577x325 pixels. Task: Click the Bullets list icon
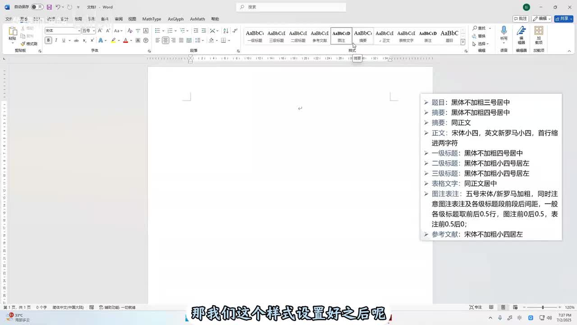coord(157,31)
